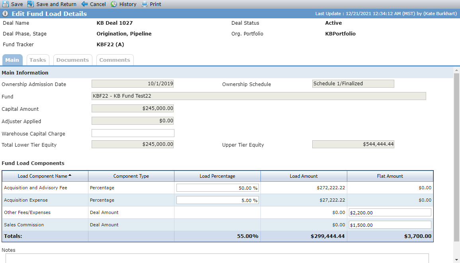Click the Load Percentage column header
The height and width of the screenshot is (263, 460).
pos(217,176)
